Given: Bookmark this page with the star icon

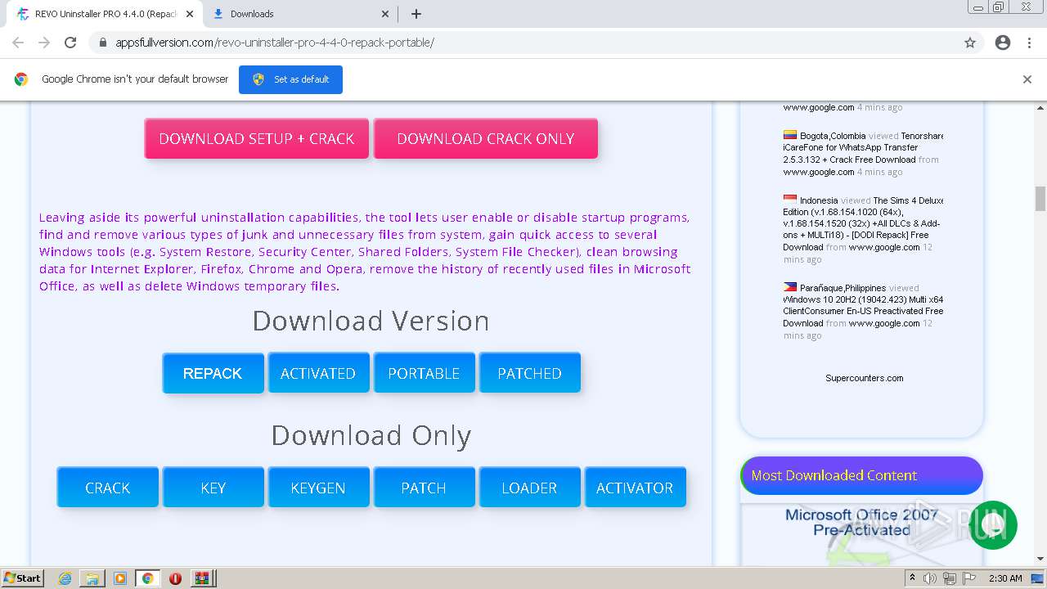Looking at the screenshot, I should 970,43.
